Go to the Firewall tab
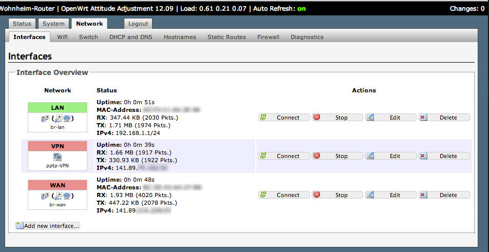 pyautogui.click(x=268, y=37)
